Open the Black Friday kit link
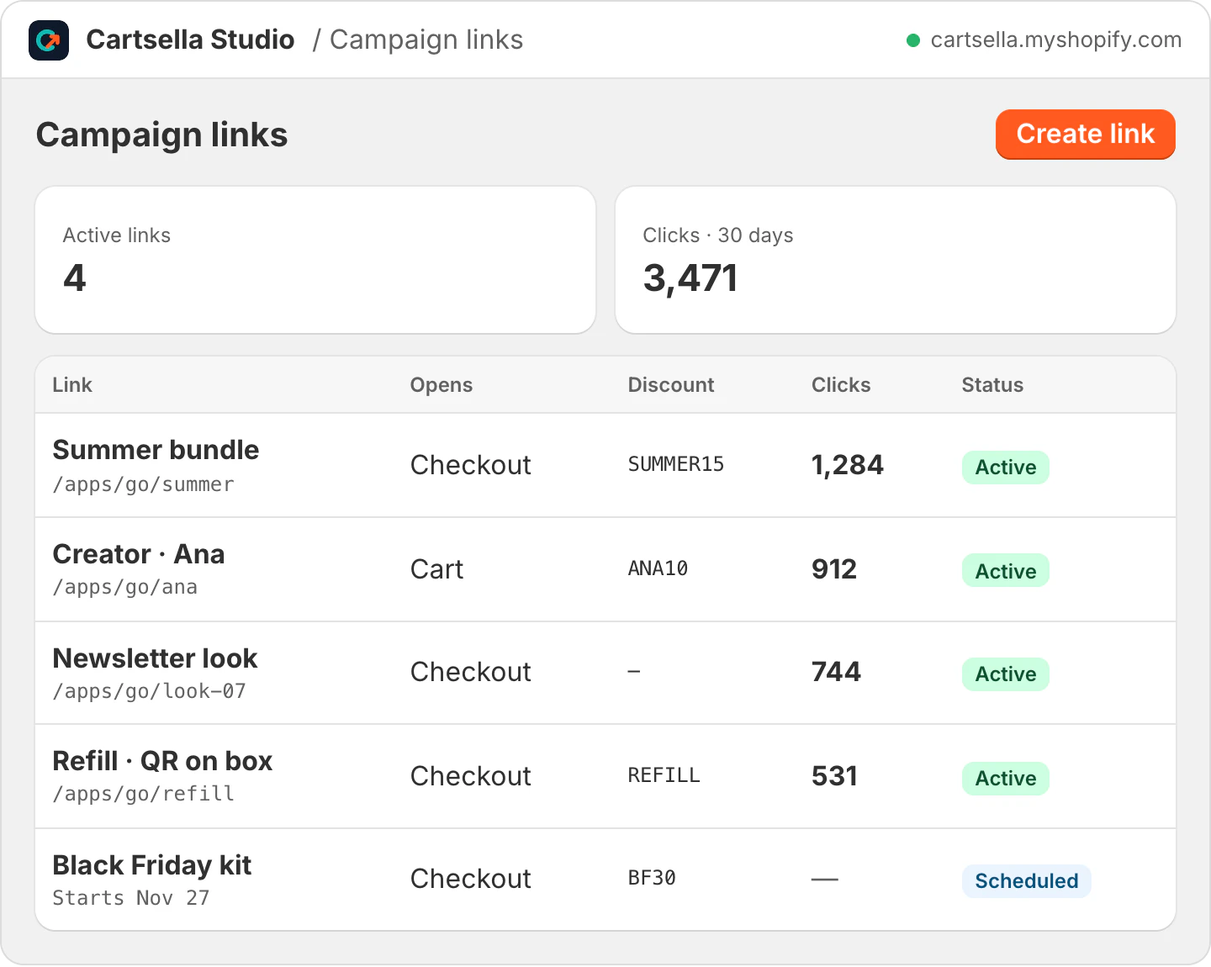Screen dimensions: 1211x967 (152, 865)
